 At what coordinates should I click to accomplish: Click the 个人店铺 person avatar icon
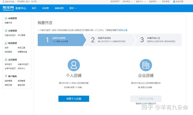74,65
